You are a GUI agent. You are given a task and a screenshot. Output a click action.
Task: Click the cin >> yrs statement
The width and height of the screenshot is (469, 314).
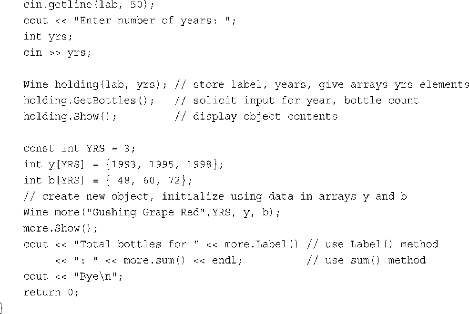pos(57,52)
